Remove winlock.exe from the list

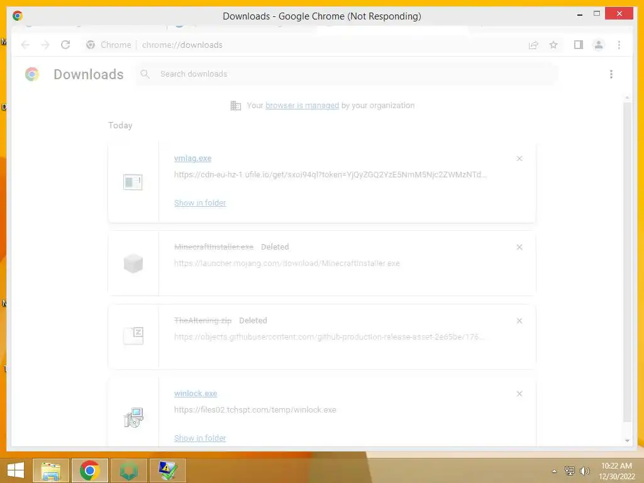point(519,394)
